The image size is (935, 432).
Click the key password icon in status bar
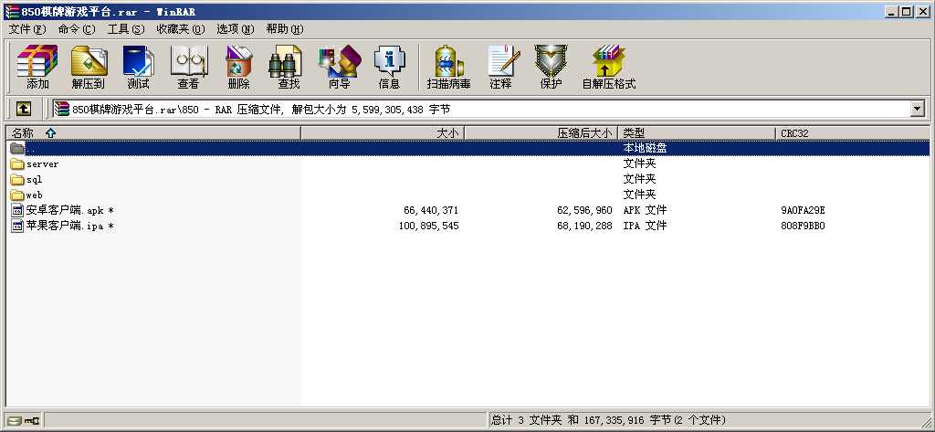coord(32,420)
